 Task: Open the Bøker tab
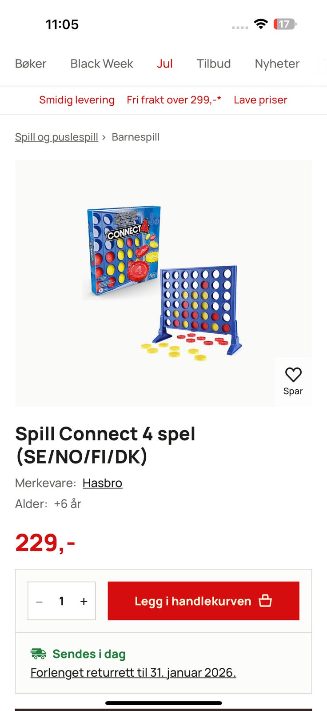(x=31, y=64)
